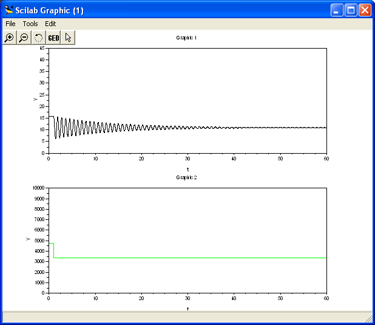375x325 pixels.
Task: Activate the 3D rotation tool
Action: coord(38,38)
